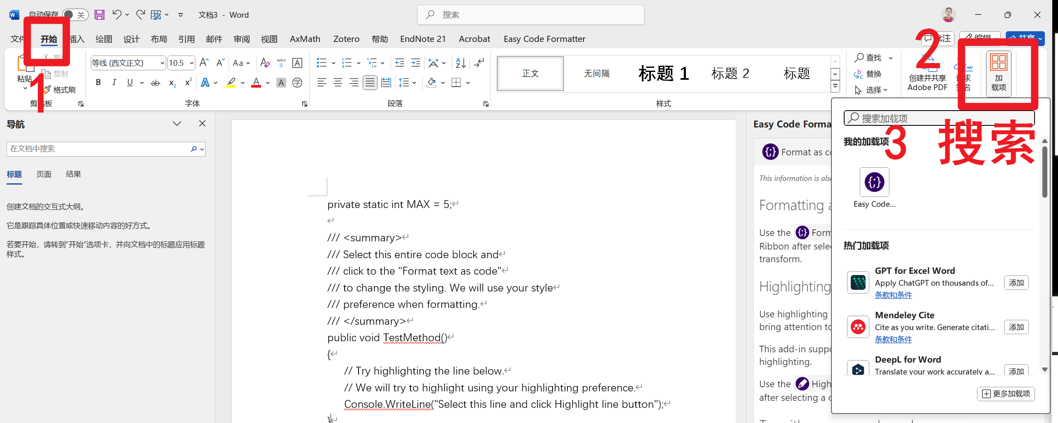
Task: Toggle subscript formatting
Action: [173, 83]
